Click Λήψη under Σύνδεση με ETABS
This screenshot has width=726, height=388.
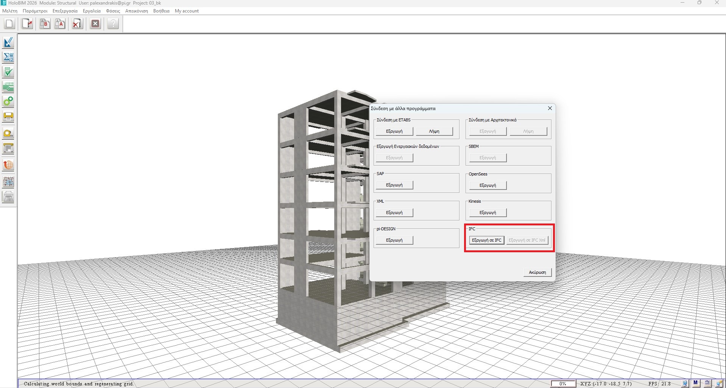tap(434, 131)
